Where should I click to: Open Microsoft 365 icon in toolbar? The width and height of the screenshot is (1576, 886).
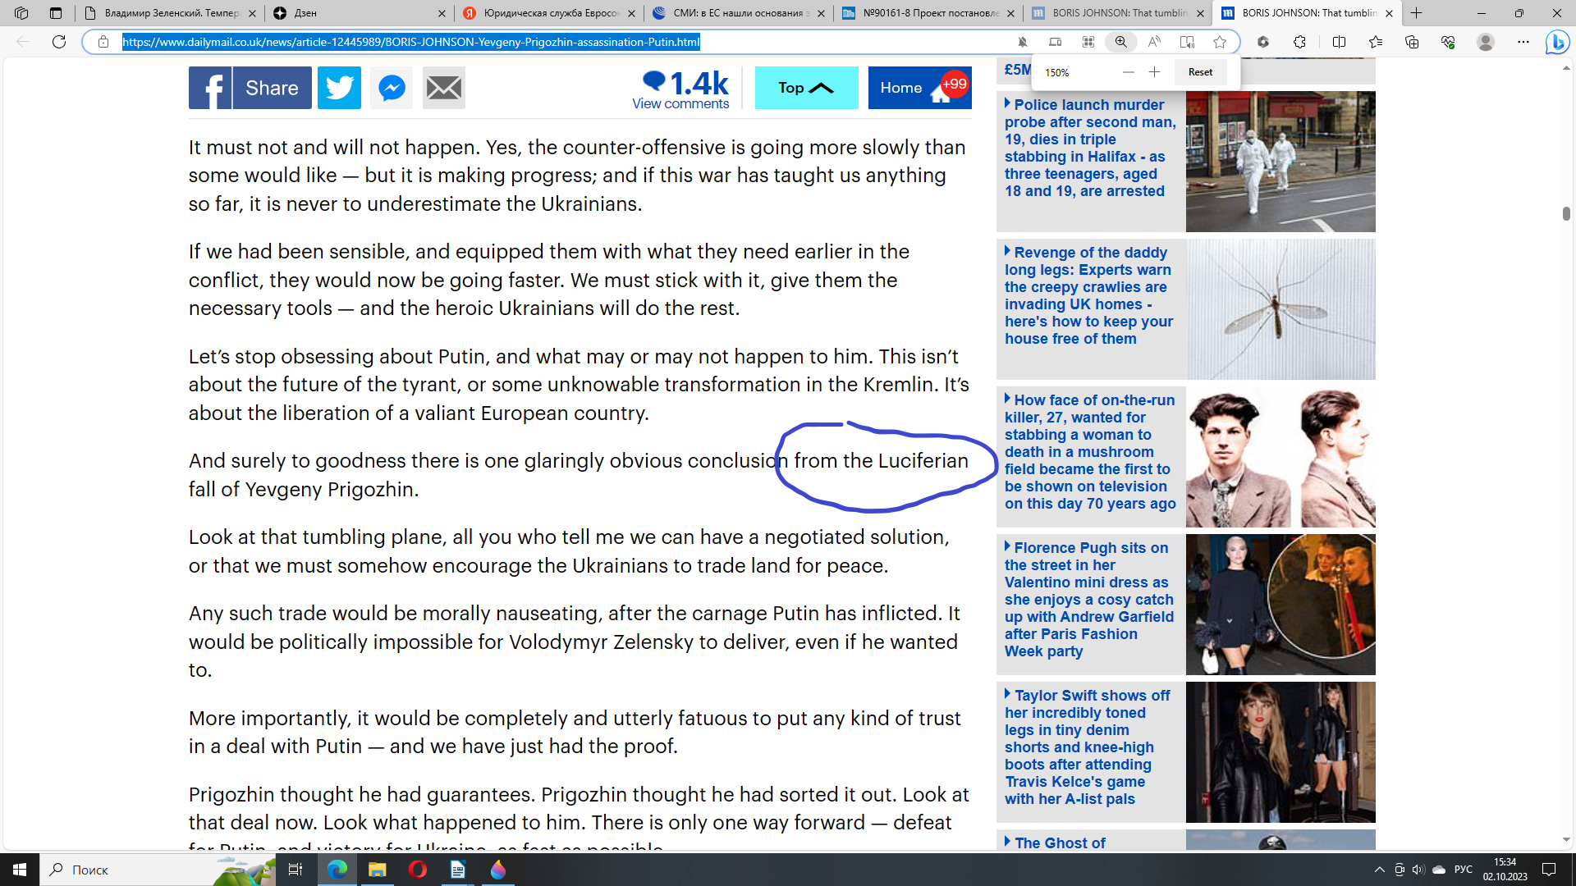coord(1263,42)
